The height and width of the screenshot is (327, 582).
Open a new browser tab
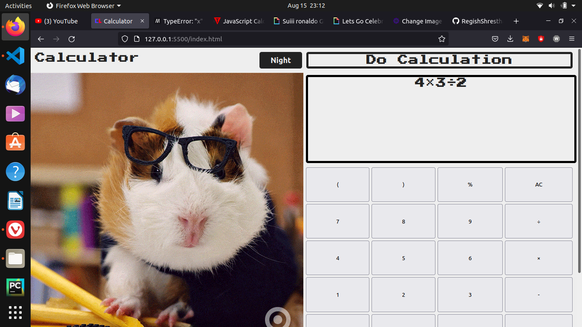coord(516,21)
